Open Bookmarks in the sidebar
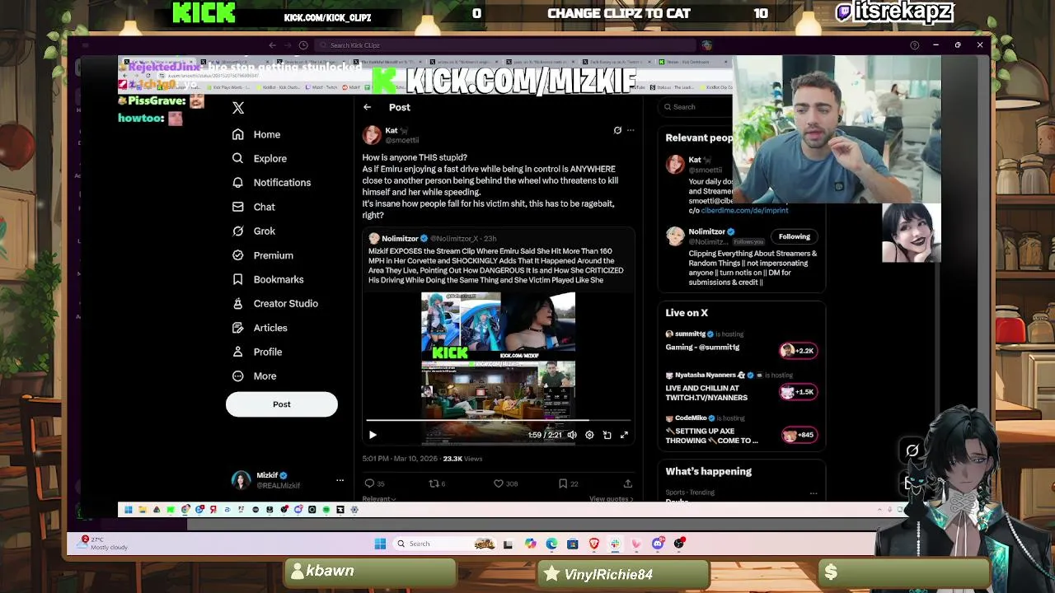This screenshot has height=593, width=1055. 268,279
